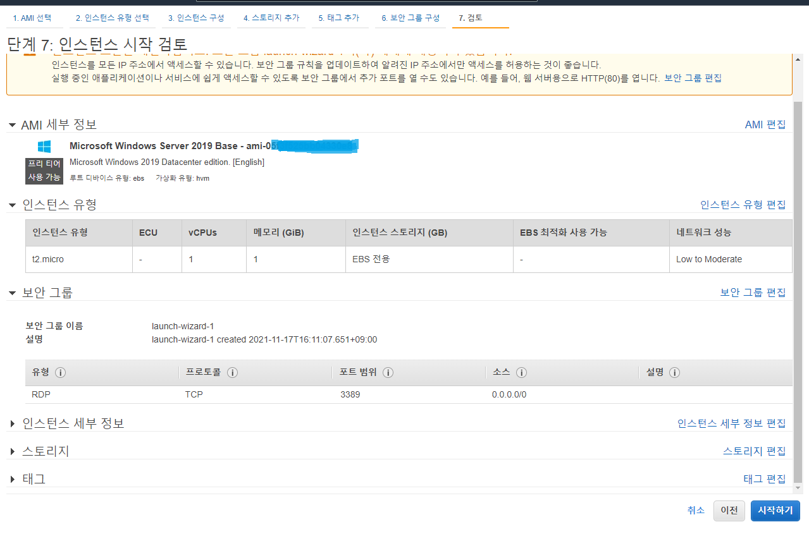Collapse the AMI 세부 정보 section
The image size is (809, 534).
click(12, 125)
